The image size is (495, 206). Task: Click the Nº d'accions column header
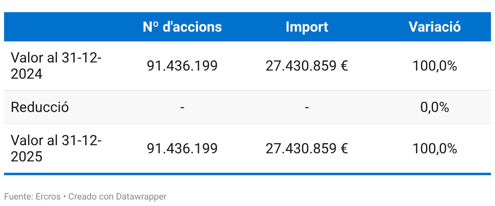[x=182, y=27]
